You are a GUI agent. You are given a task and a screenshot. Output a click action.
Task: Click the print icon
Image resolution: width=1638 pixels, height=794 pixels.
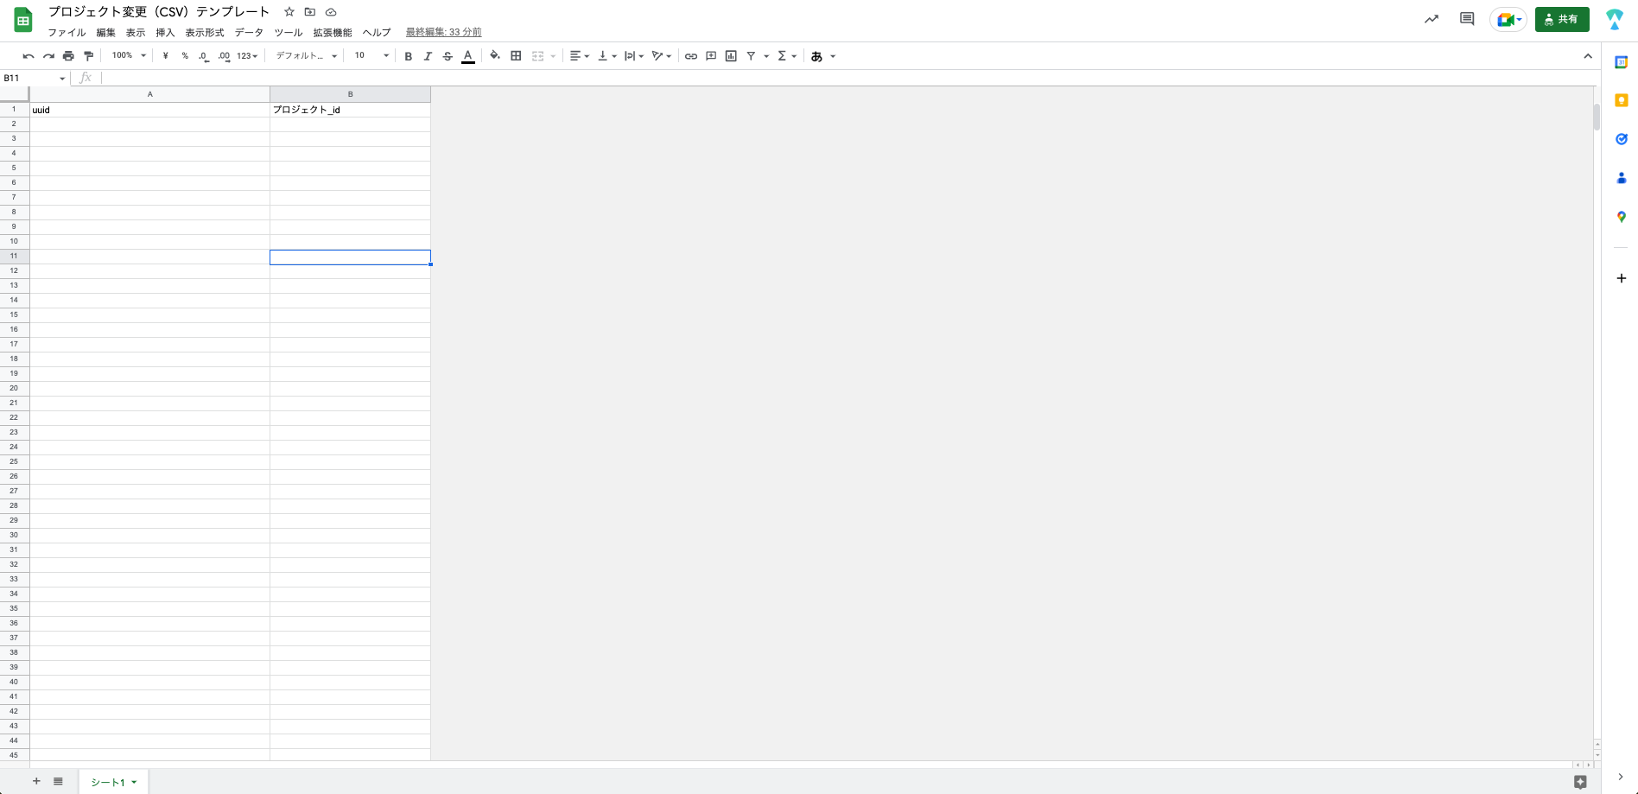(68, 56)
